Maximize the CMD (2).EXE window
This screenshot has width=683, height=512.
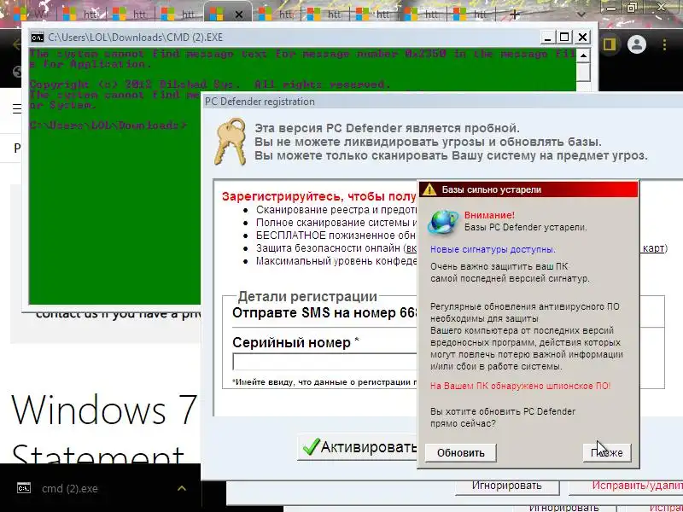564,37
